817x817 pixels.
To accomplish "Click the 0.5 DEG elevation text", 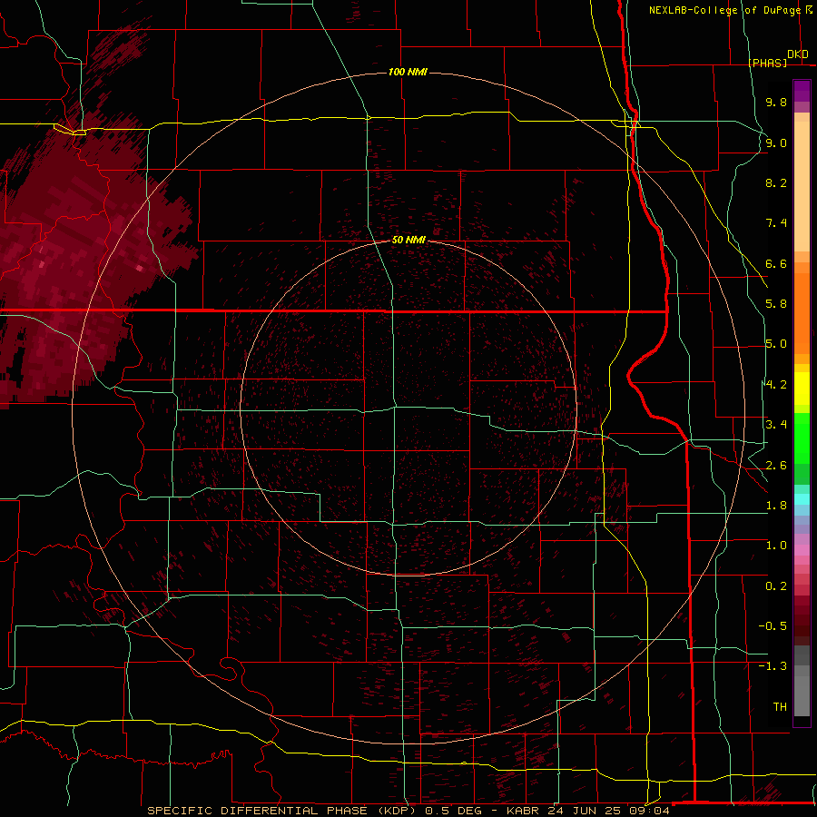I will 453,811.
